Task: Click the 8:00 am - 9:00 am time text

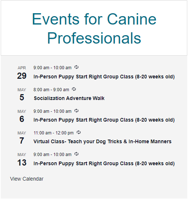Action: pos(51,90)
